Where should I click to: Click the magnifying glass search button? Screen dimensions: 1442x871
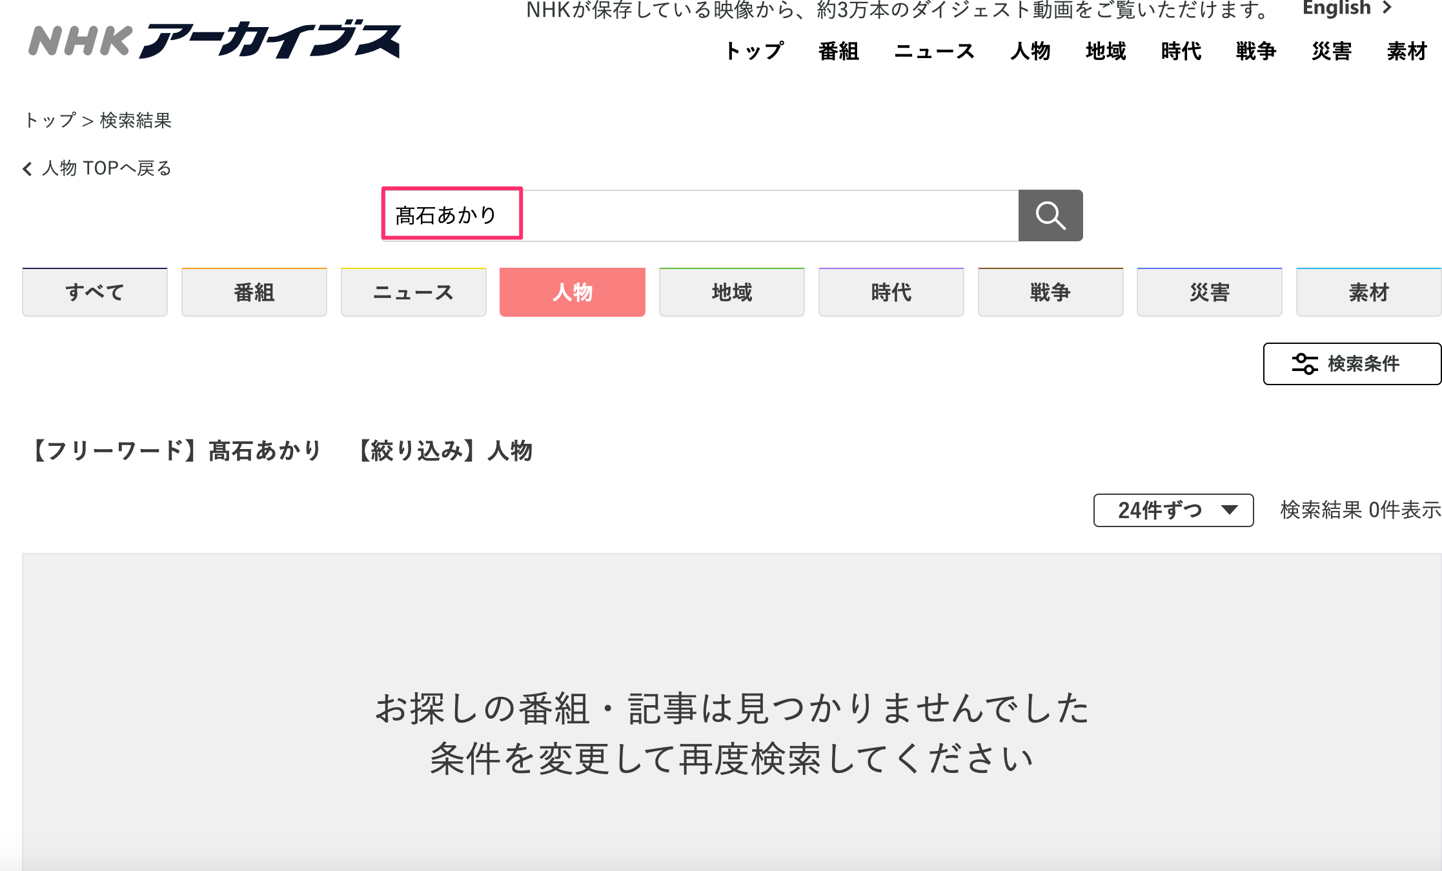coord(1050,215)
